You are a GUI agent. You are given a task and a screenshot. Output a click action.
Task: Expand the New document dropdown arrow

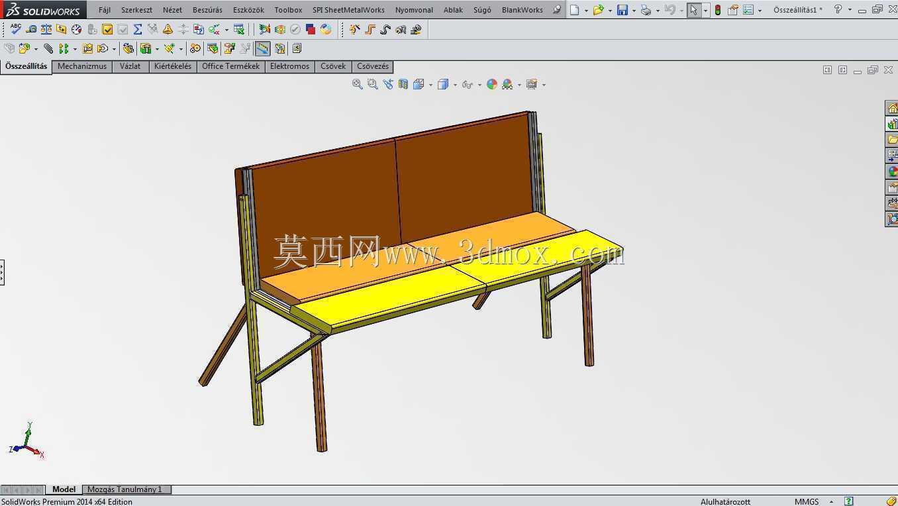(x=586, y=11)
